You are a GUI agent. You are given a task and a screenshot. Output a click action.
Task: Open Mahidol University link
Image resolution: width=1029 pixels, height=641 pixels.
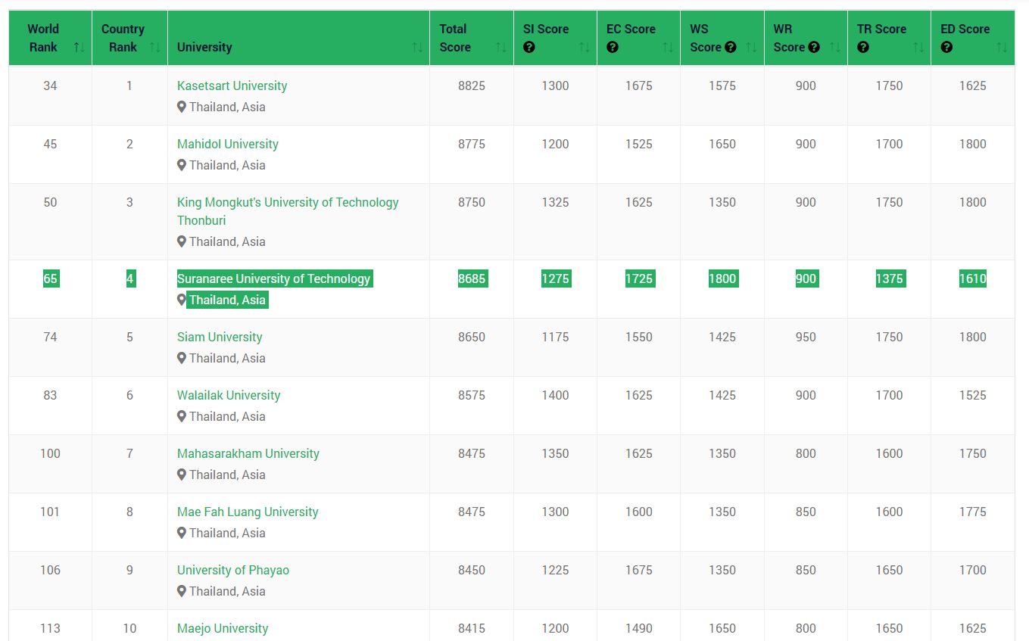coord(228,144)
